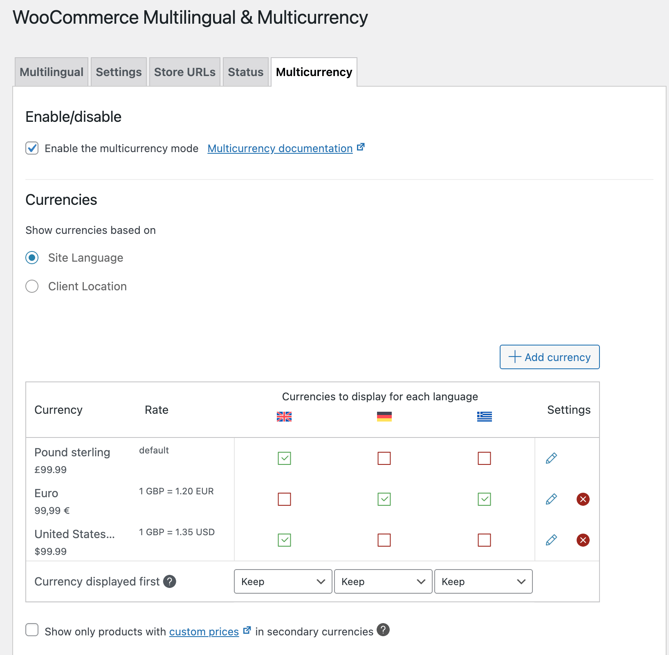Open Greek currency displayed first dropdown
The height and width of the screenshot is (655, 669).
click(x=483, y=581)
